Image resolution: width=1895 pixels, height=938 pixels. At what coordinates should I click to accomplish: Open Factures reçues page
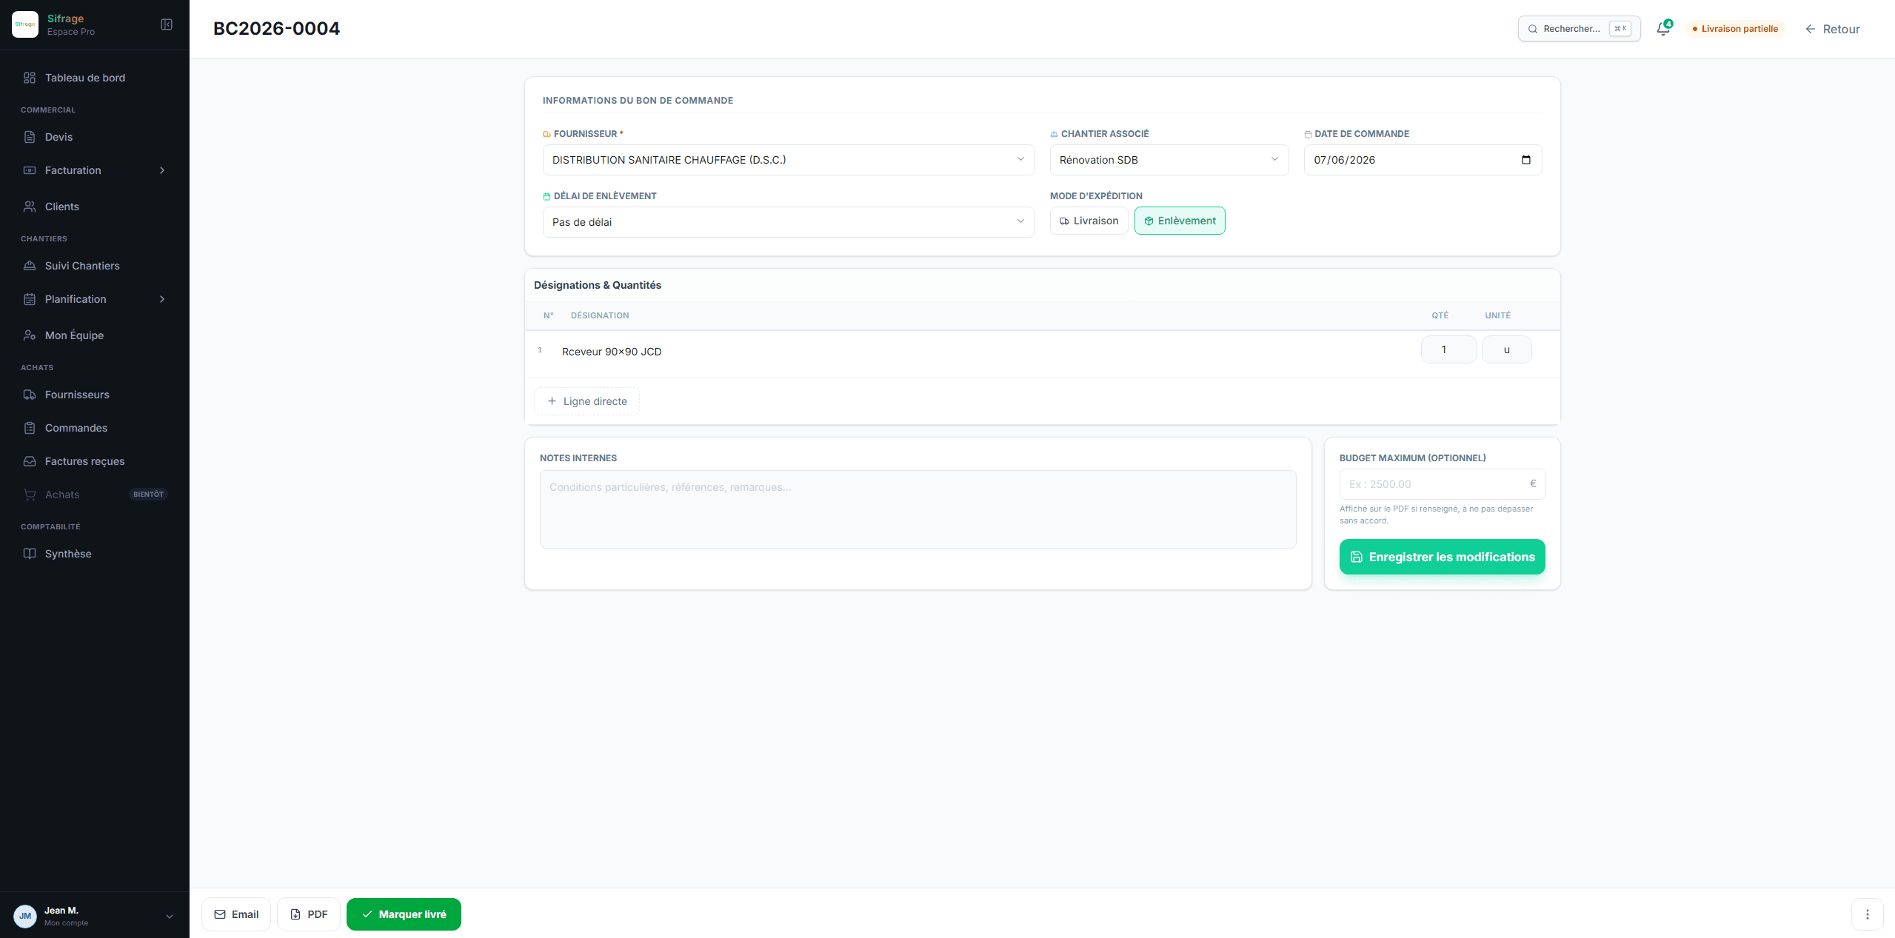coord(95,461)
